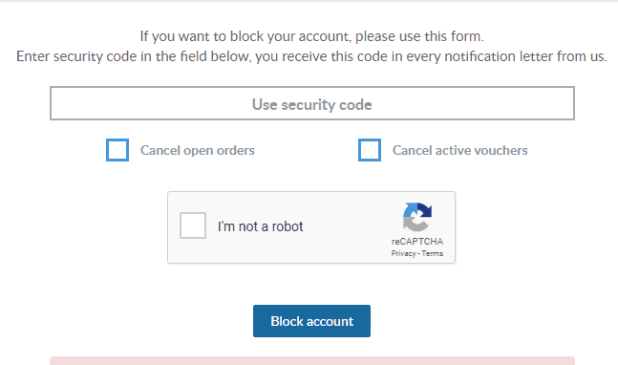Click the gray divider line at page top
Screen dimensions: 618x365
[309, 1]
